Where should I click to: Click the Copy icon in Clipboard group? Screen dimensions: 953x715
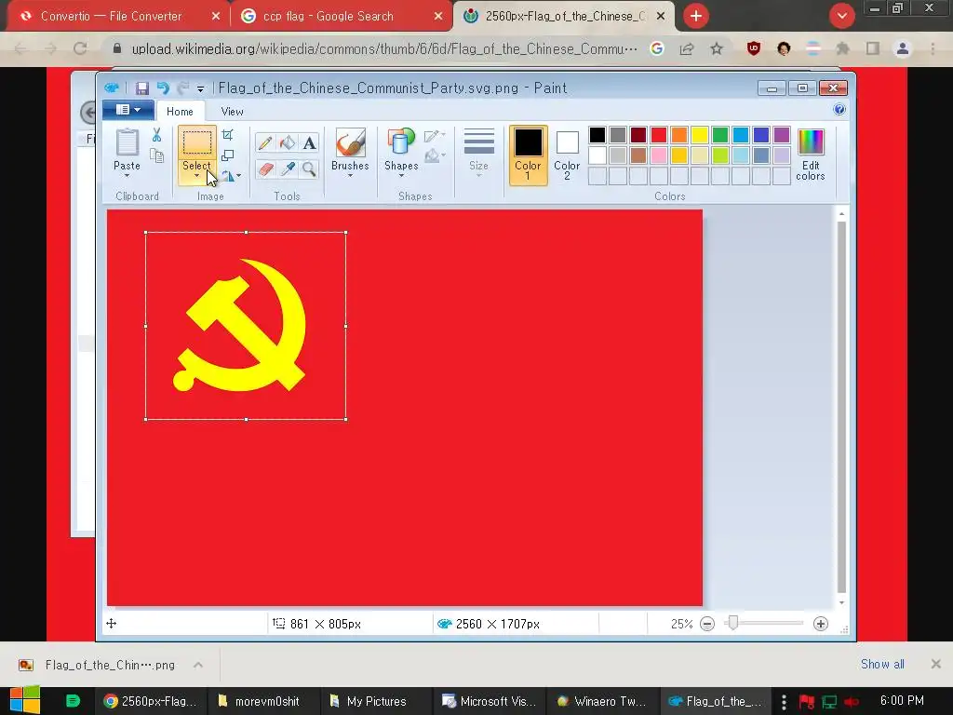pyautogui.click(x=156, y=156)
